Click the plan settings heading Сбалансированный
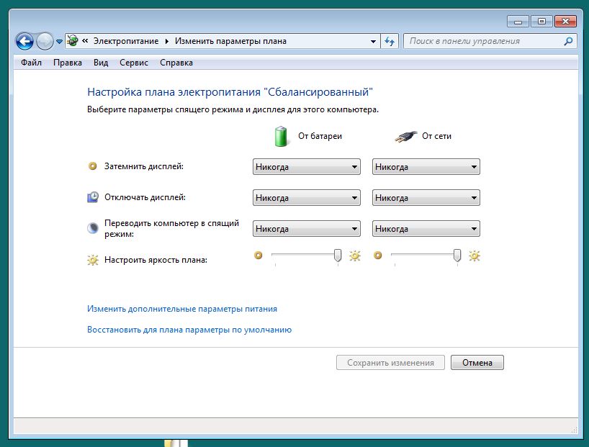 coord(230,92)
